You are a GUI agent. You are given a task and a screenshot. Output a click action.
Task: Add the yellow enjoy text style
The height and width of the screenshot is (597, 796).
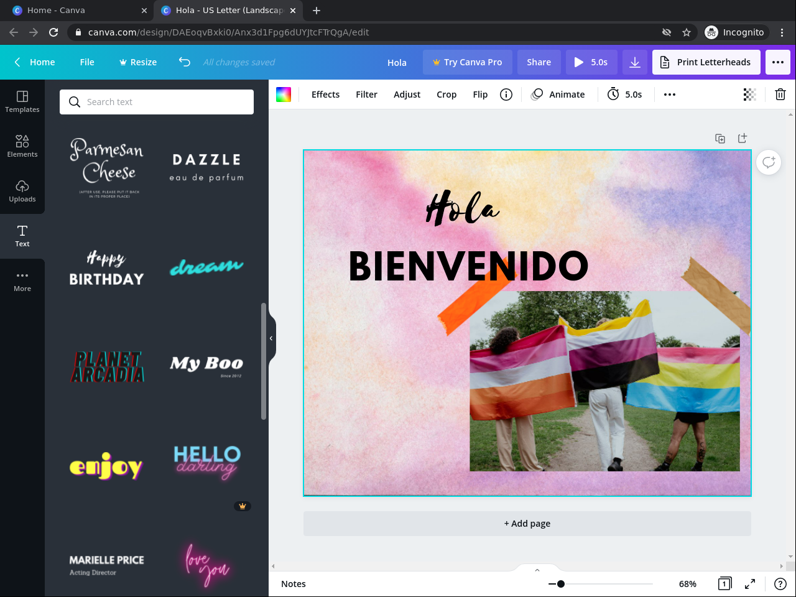click(106, 466)
